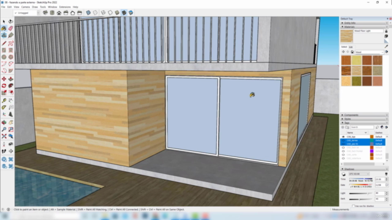Switch to Iso view
The width and height of the screenshot is (392, 220).
(x=45, y=13)
